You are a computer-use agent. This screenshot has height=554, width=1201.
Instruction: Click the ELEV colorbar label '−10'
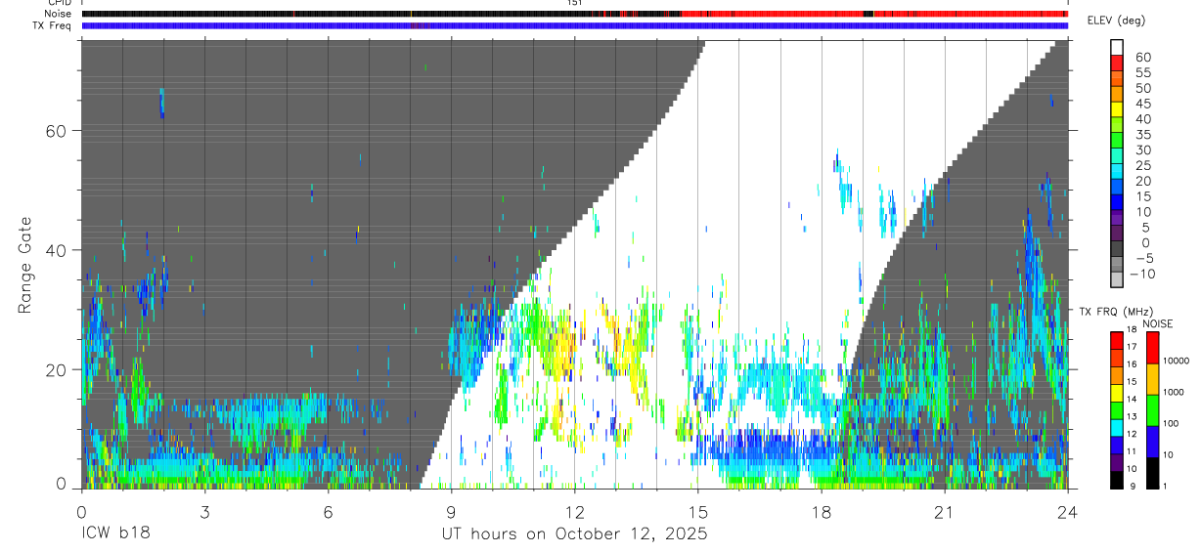1142,274
